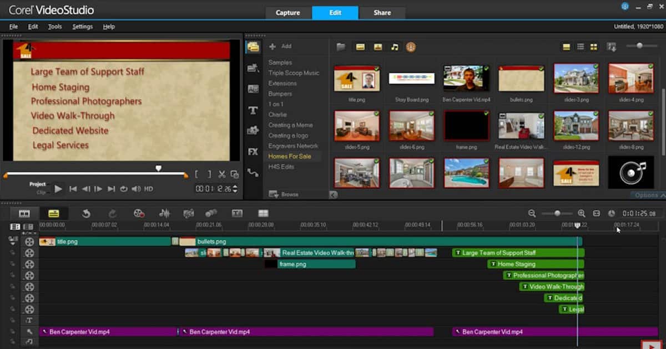
Task: Toggle the HD preview button
Action: [149, 189]
